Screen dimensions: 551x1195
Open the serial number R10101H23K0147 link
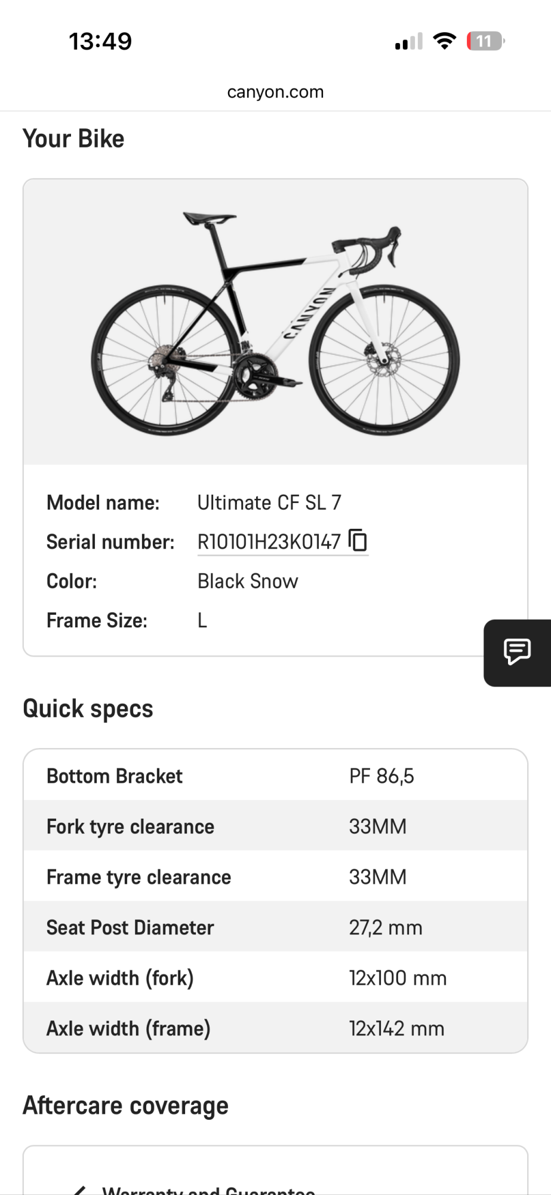pos(268,541)
